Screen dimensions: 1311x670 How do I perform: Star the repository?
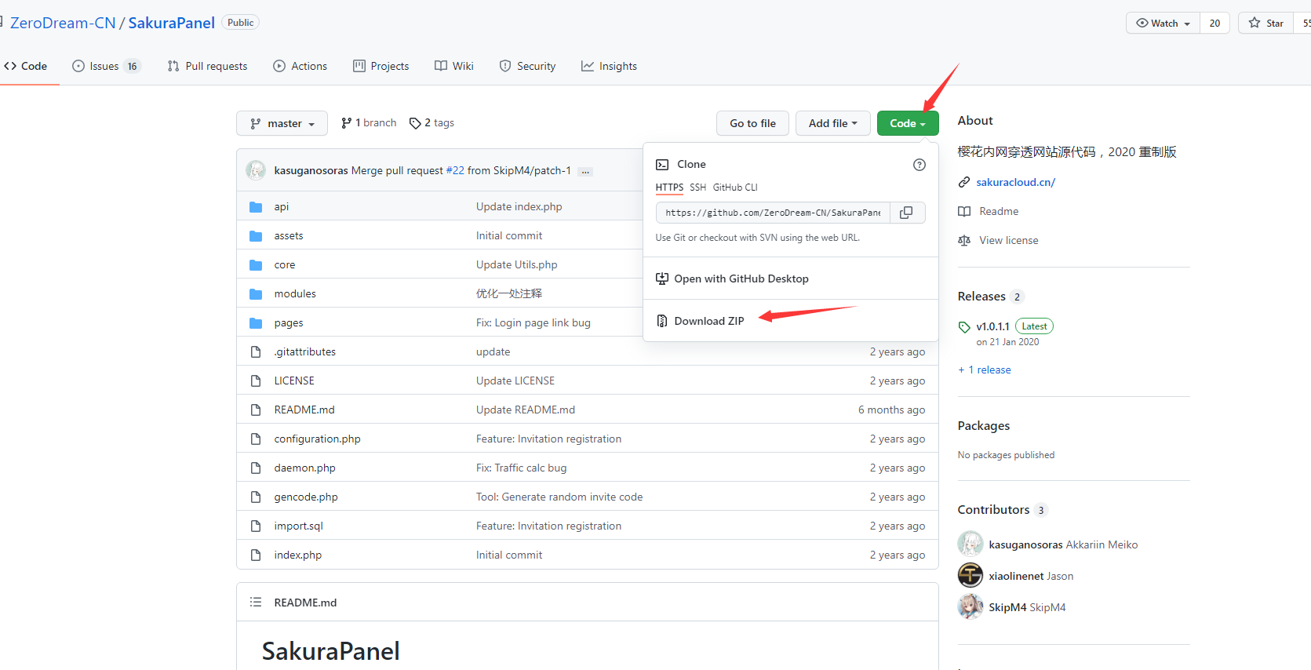[1266, 23]
